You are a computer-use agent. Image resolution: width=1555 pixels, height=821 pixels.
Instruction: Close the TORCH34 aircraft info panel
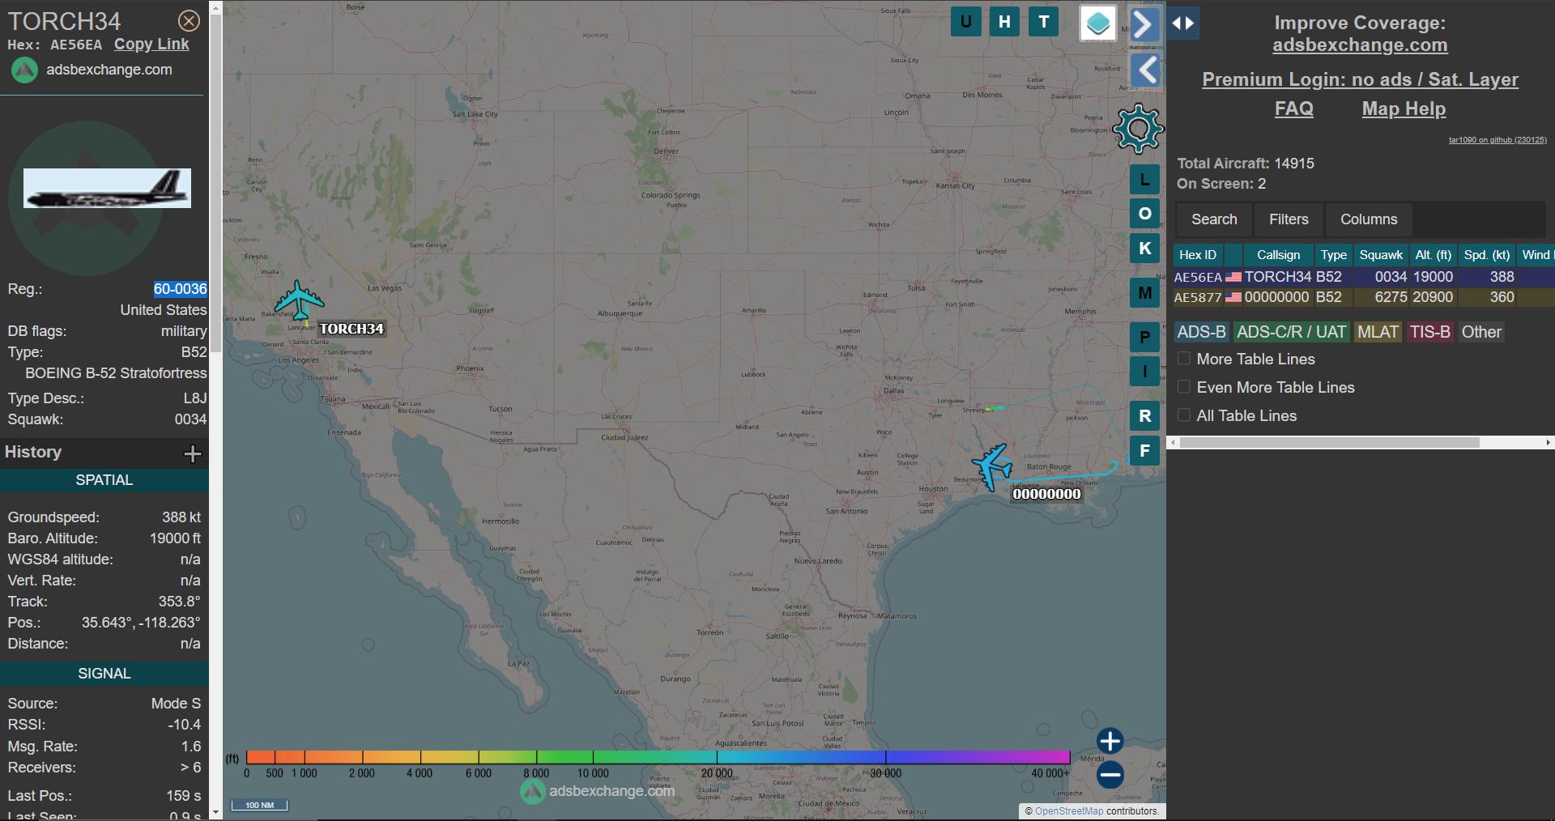click(189, 21)
